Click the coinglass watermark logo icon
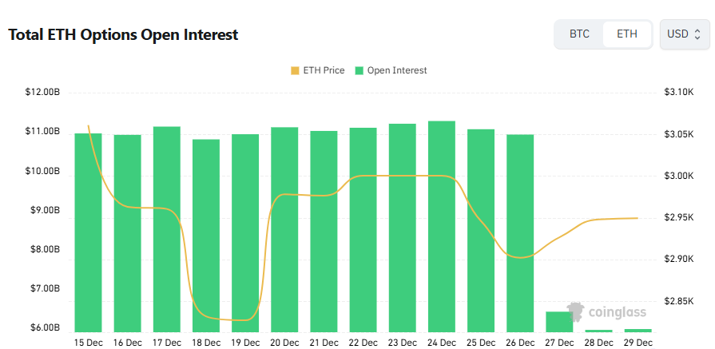This screenshot has width=715, height=349. point(575,311)
